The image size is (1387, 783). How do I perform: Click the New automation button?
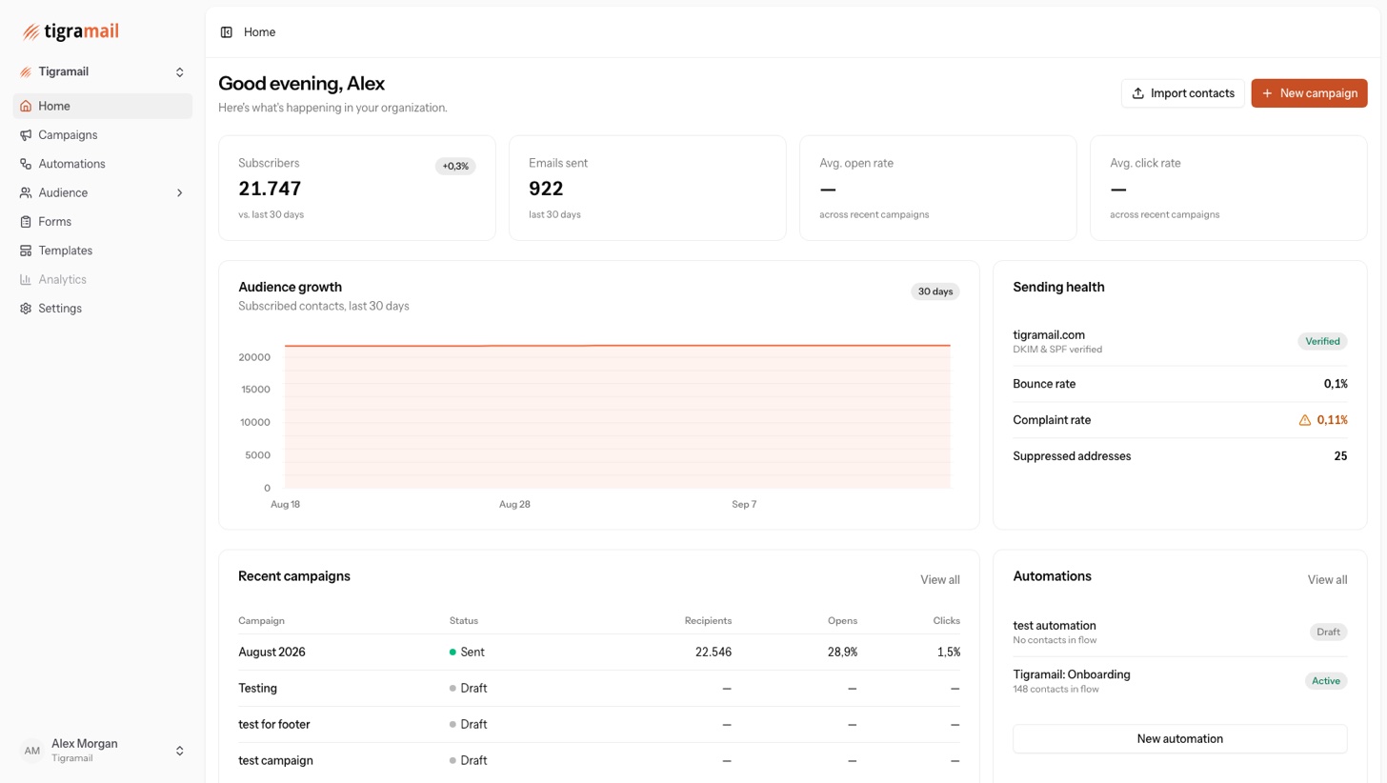click(x=1179, y=739)
